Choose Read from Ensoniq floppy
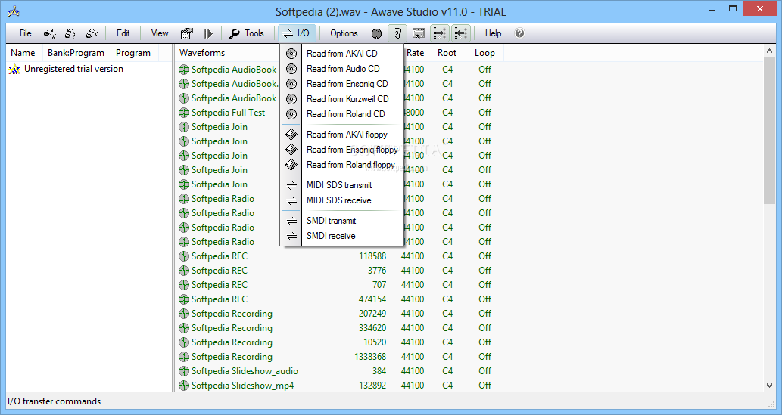Screen dimensions: 782x415 [x=342, y=150]
